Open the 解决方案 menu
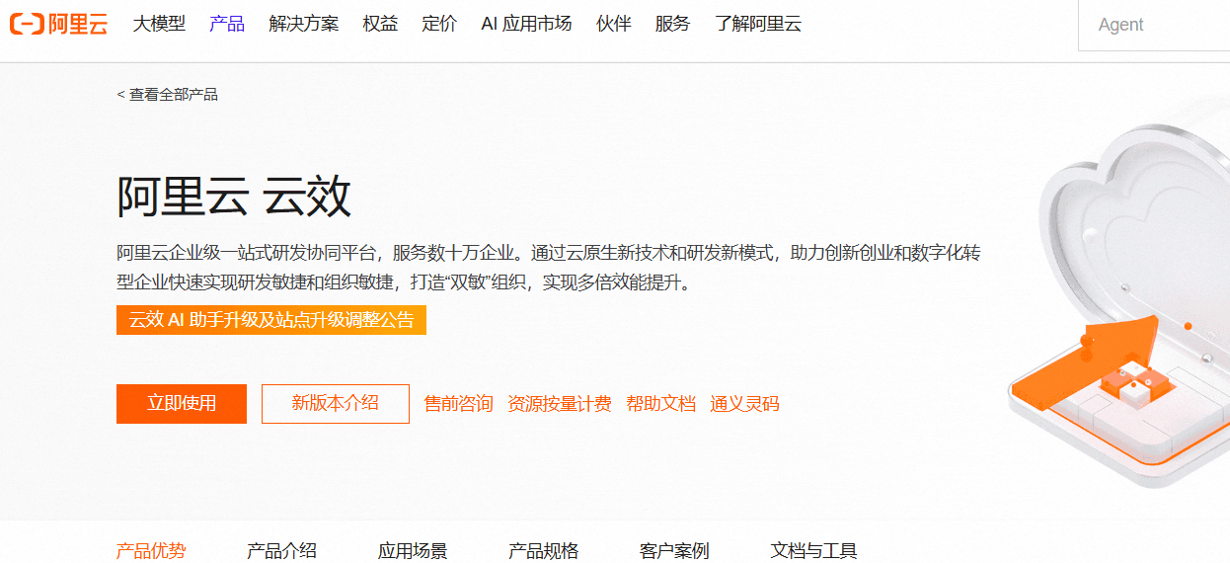The width and height of the screenshot is (1230, 563). tap(304, 24)
